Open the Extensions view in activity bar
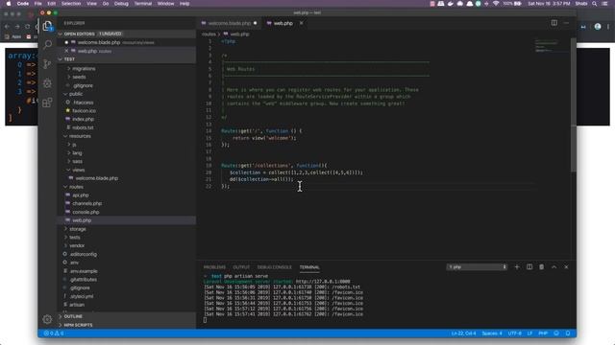Image resolution: width=615 pixels, height=345 pixels. pos(47,103)
